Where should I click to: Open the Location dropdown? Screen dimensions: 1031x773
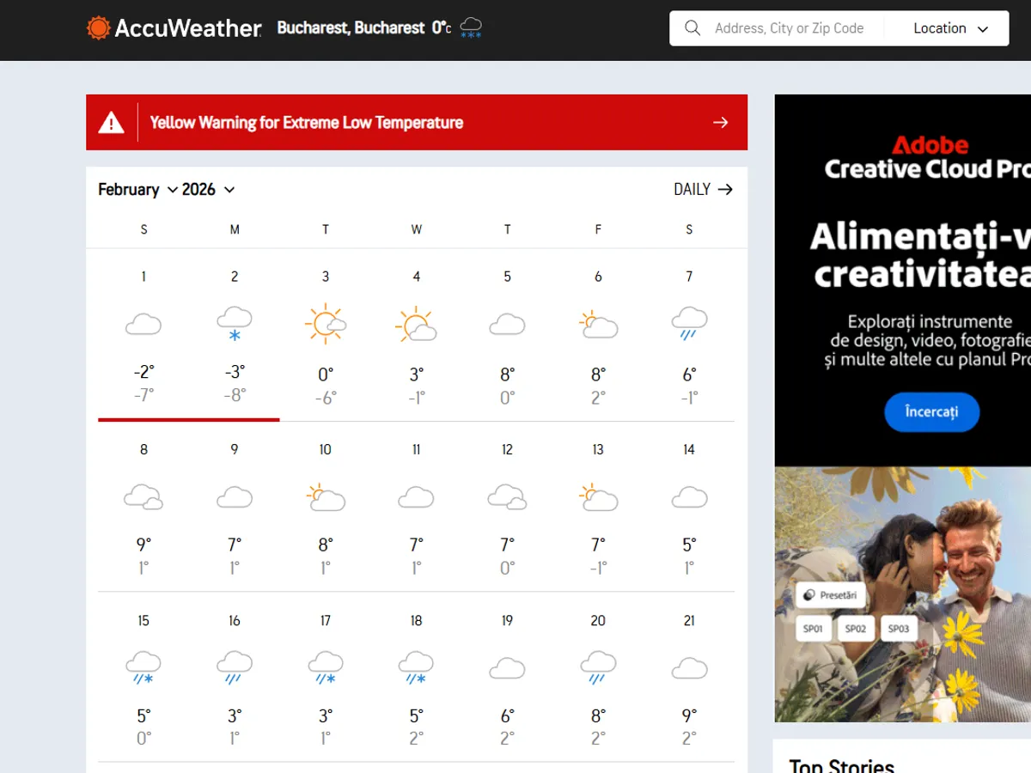(948, 27)
